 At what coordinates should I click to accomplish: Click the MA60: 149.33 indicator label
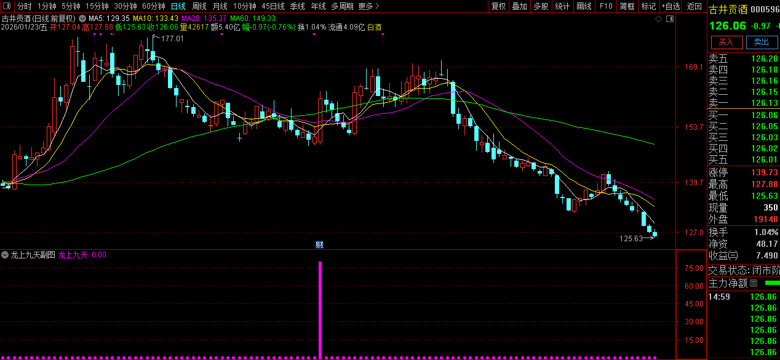[x=253, y=18]
